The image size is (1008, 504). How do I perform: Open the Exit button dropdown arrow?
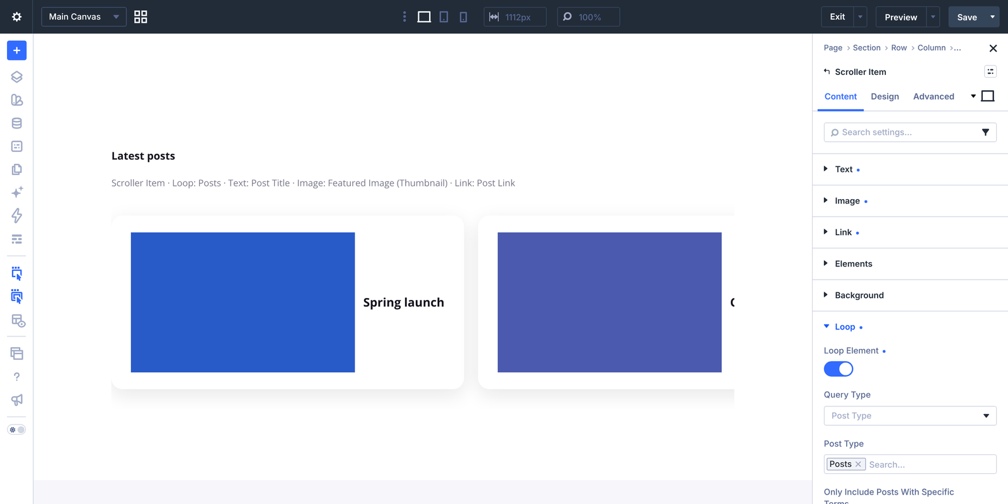[x=861, y=17]
